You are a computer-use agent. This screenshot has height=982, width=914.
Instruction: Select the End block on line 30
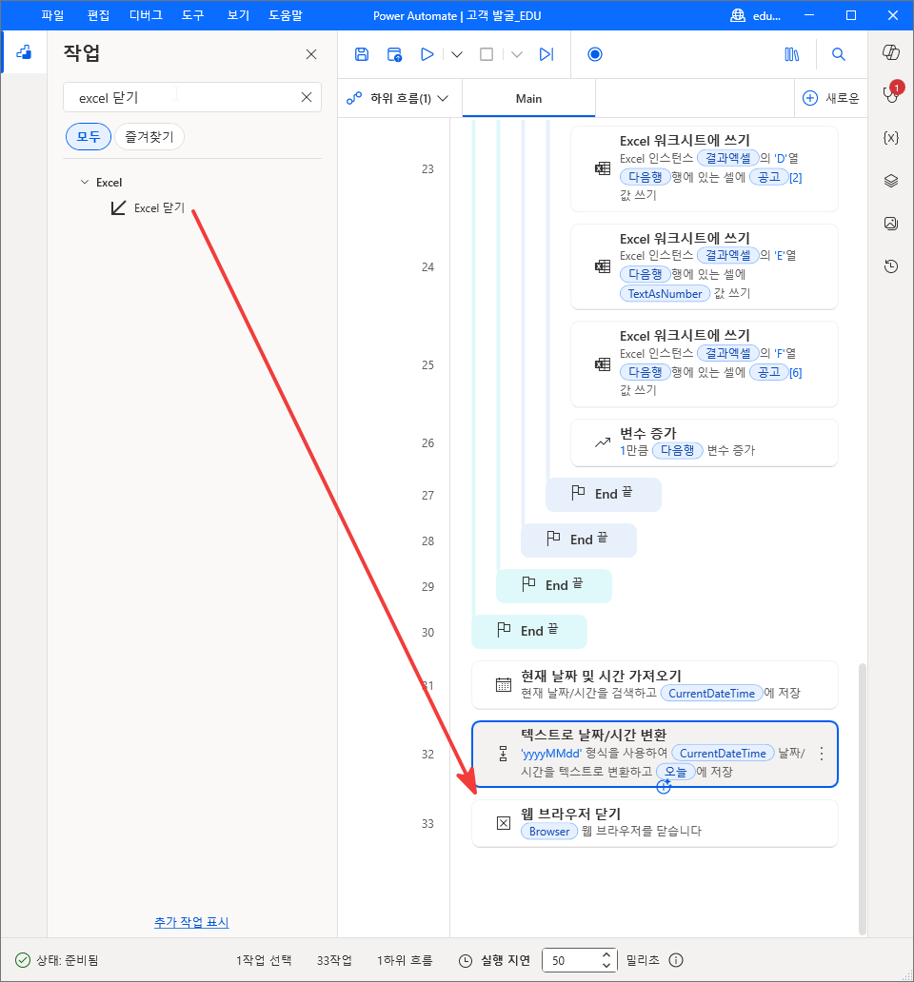tap(529, 631)
